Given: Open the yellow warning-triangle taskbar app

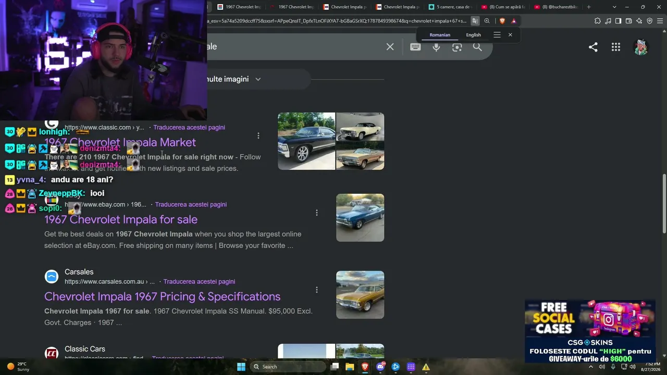Looking at the screenshot, I should 426,367.
